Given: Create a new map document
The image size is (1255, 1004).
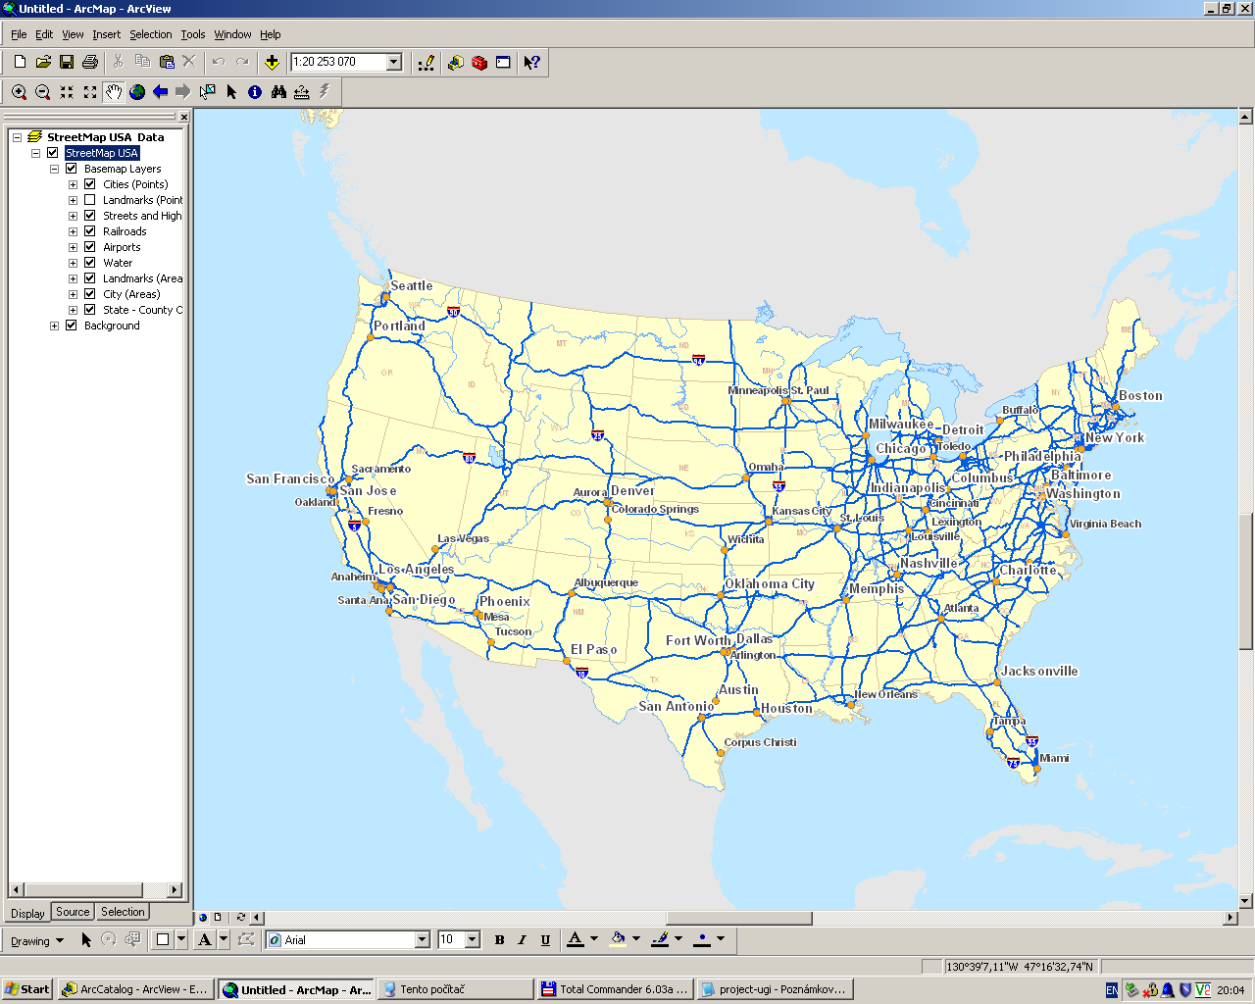Looking at the screenshot, I should pos(20,62).
